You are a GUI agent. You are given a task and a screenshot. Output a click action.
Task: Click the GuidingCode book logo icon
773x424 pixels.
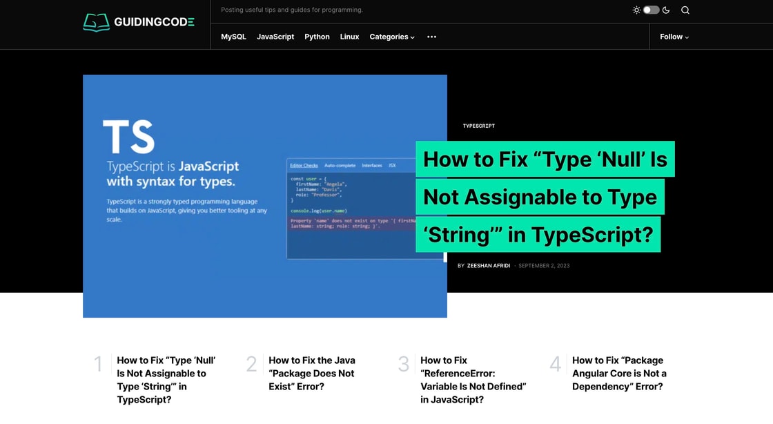click(x=96, y=22)
